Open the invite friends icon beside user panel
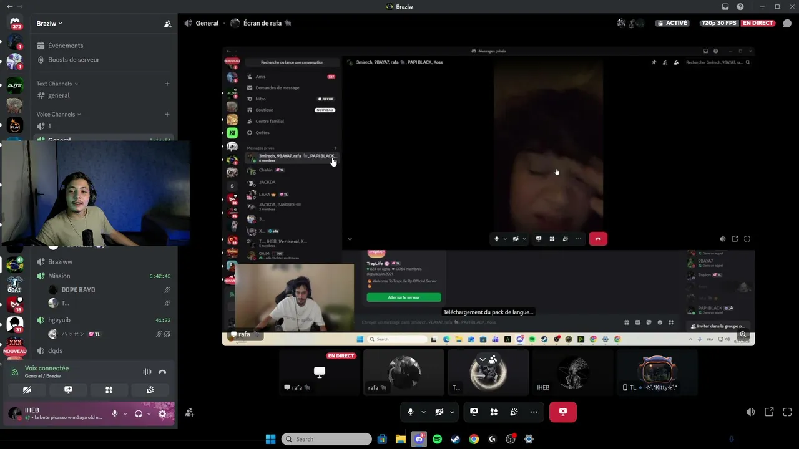The image size is (799, 449). [190, 412]
